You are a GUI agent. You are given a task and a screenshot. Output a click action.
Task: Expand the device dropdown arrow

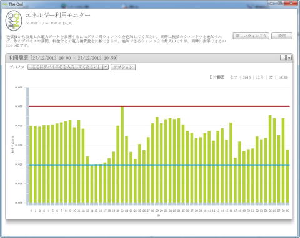click(x=106, y=67)
